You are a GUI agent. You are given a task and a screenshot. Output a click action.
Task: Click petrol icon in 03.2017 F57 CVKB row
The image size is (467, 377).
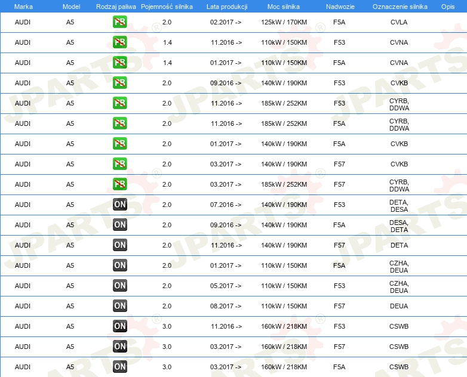[119, 163]
